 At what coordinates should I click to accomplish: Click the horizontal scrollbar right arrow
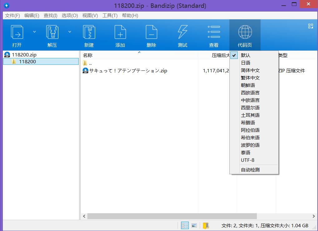click(x=314, y=216)
